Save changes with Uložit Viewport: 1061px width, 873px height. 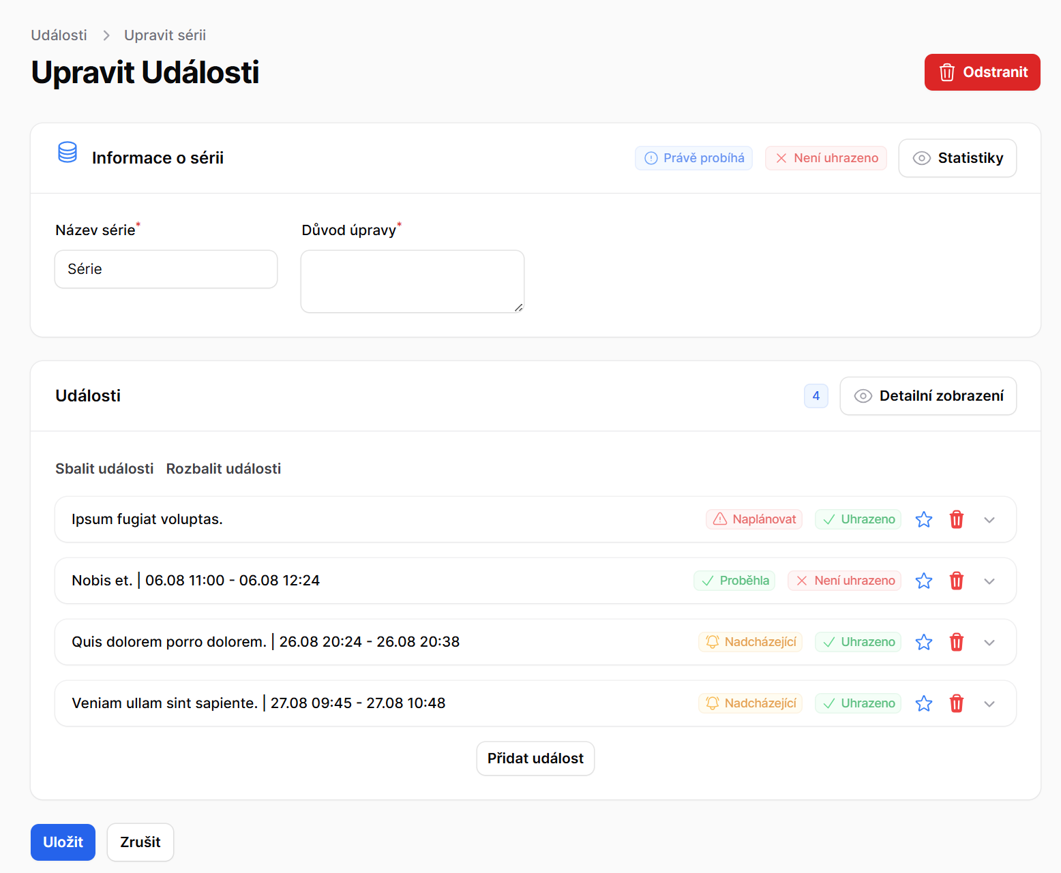click(63, 842)
